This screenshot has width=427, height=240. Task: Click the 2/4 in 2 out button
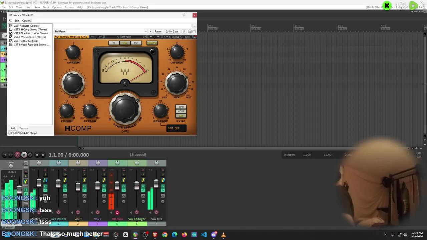(x=172, y=32)
